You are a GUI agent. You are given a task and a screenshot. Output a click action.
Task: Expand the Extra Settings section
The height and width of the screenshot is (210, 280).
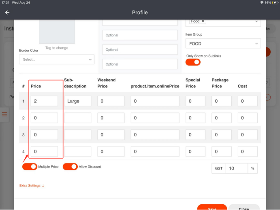32,186
